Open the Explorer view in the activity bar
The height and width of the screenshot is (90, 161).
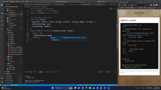click(x=2, y=5)
